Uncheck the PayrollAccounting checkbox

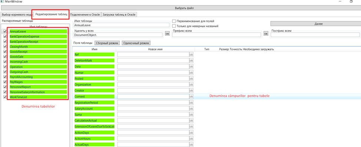pos(5,77)
